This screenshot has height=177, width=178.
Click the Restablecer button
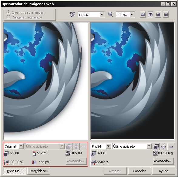click(x=39, y=171)
